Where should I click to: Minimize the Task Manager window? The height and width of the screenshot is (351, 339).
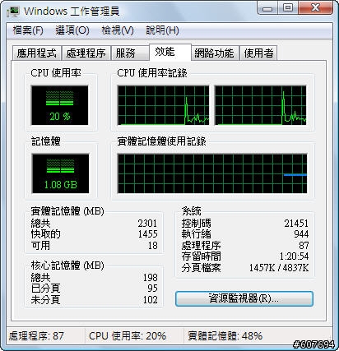click(267, 8)
